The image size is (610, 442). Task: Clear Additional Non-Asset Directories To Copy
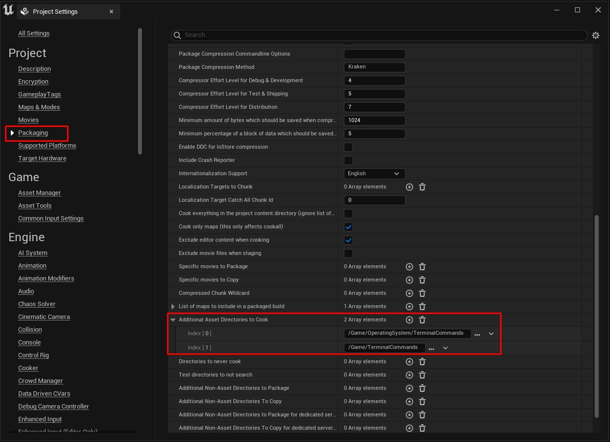[x=422, y=402]
